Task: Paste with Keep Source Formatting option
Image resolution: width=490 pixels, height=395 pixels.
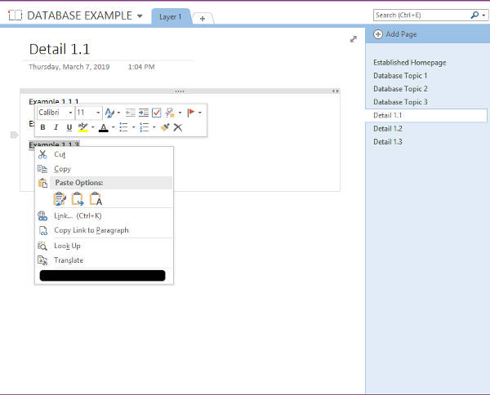Action: coord(60,198)
